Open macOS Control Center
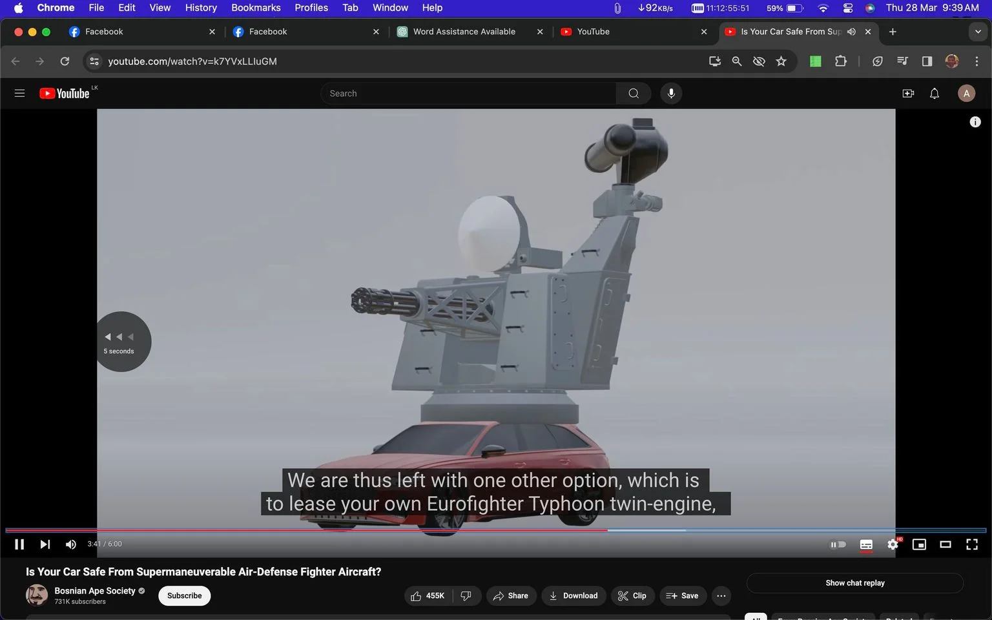This screenshot has height=620, width=992. coord(848,8)
